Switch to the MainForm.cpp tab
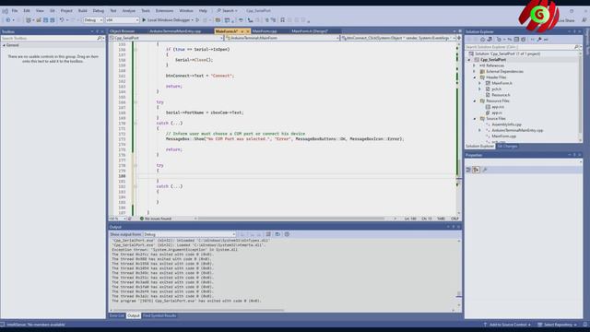The height and width of the screenshot is (332, 590). tap(265, 31)
